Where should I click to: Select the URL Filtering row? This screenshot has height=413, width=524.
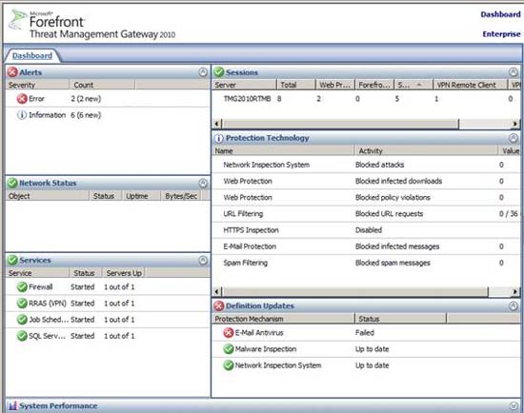point(366,214)
